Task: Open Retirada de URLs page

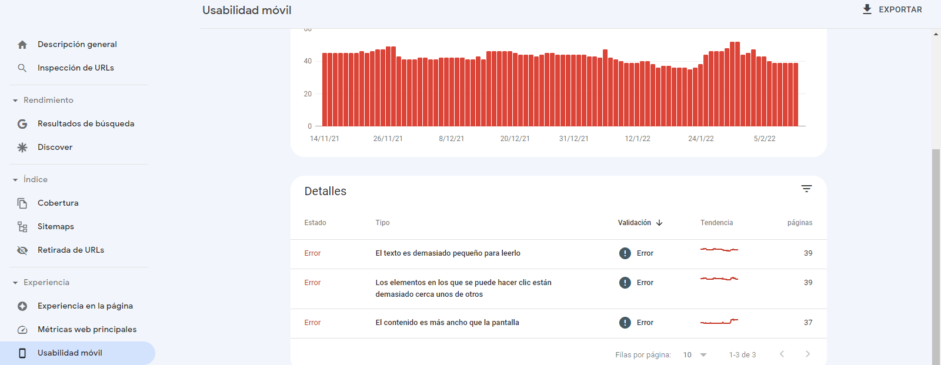Action: click(71, 250)
